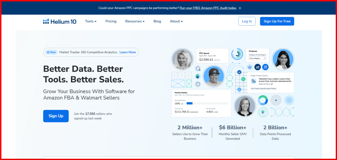337x160 pixels.
Task: Copy the ASIN B08GHS7ND3 with copy icon
Action: (x=272, y=84)
